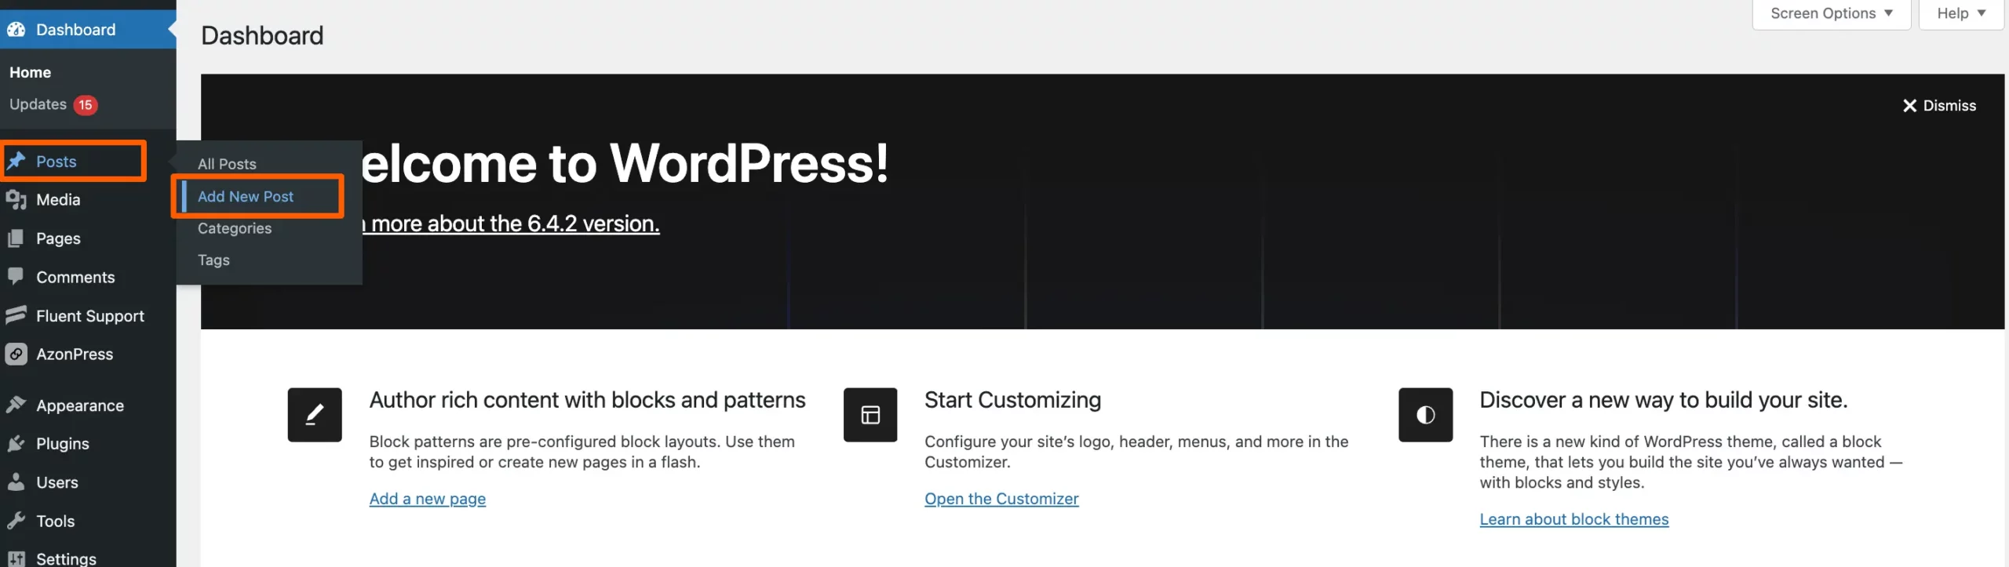Click the Settings sliders icon
2009x567 pixels.
17,558
